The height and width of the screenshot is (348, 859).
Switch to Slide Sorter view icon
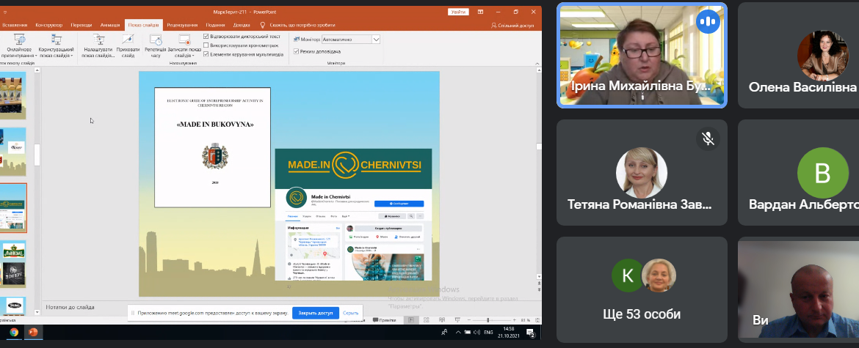coord(427,320)
